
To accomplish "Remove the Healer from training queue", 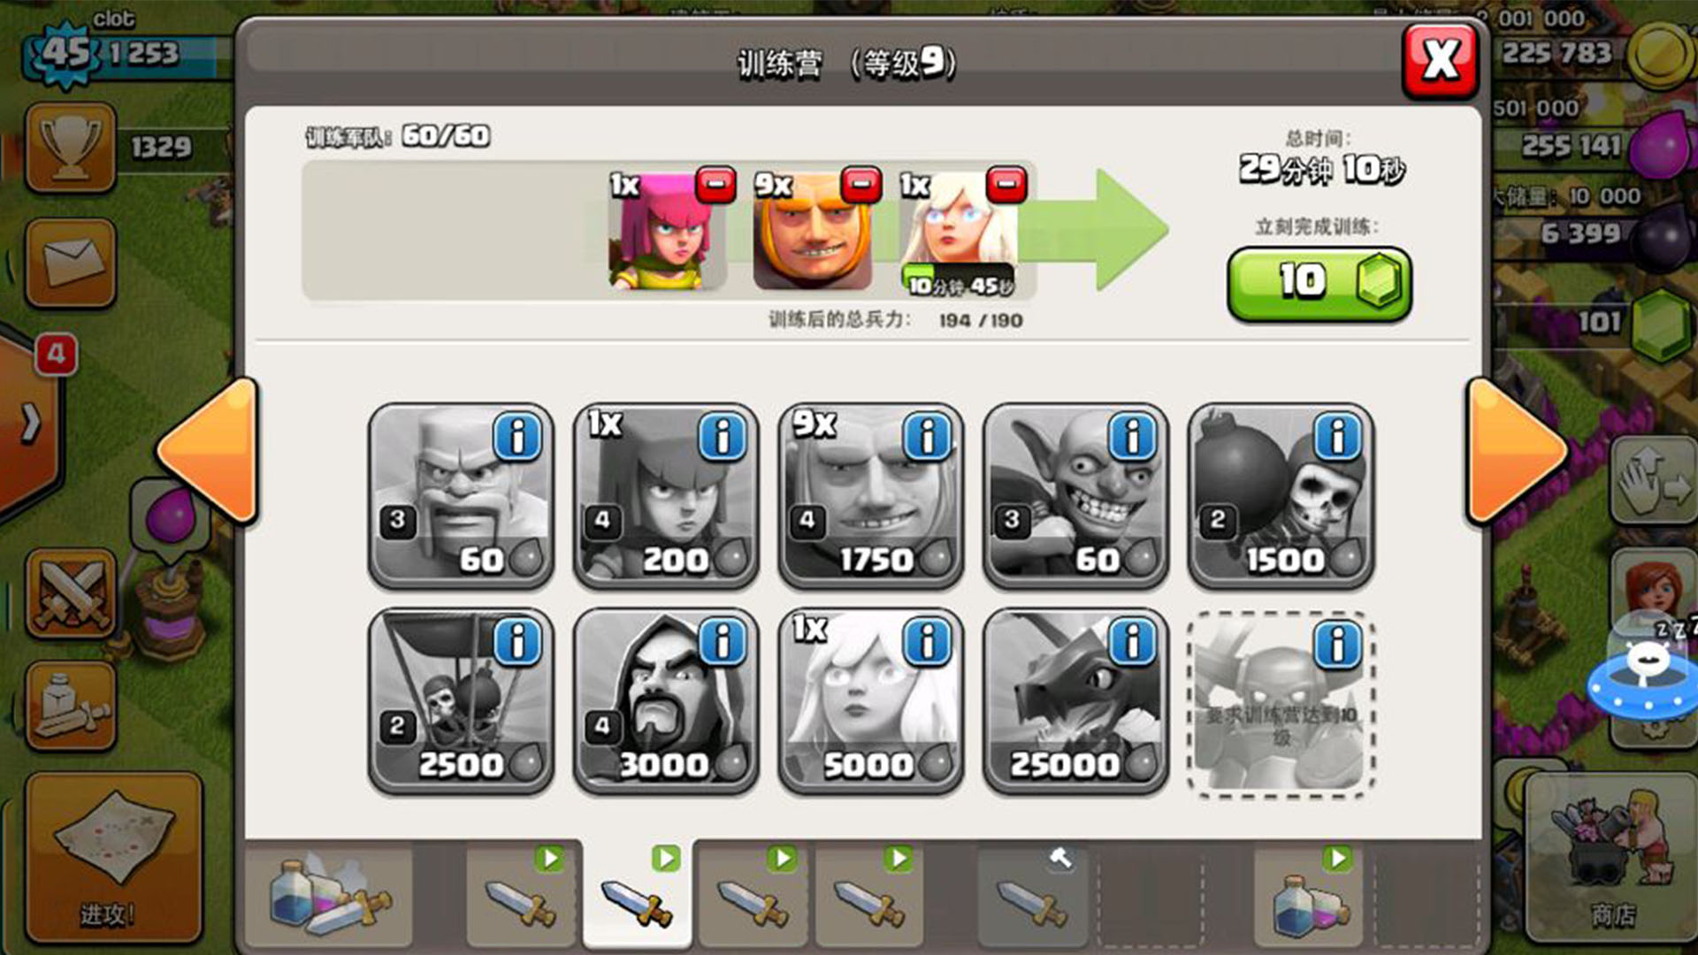I will (x=1006, y=185).
